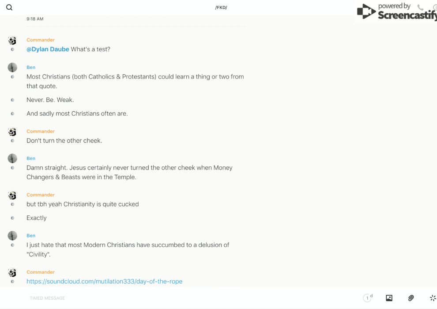The height and width of the screenshot is (309, 437).
Task: Click the @Dylan Daube mention
Action: pyautogui.click(x=48, y=49)
